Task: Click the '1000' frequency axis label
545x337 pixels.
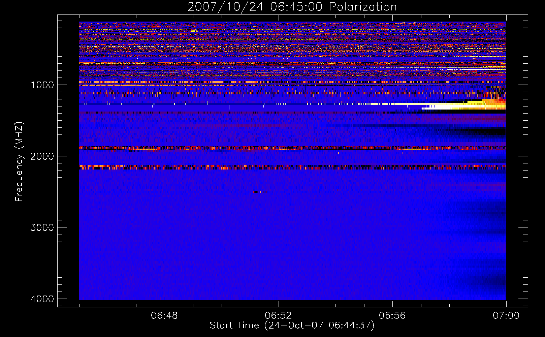Action: coord(42,85)
